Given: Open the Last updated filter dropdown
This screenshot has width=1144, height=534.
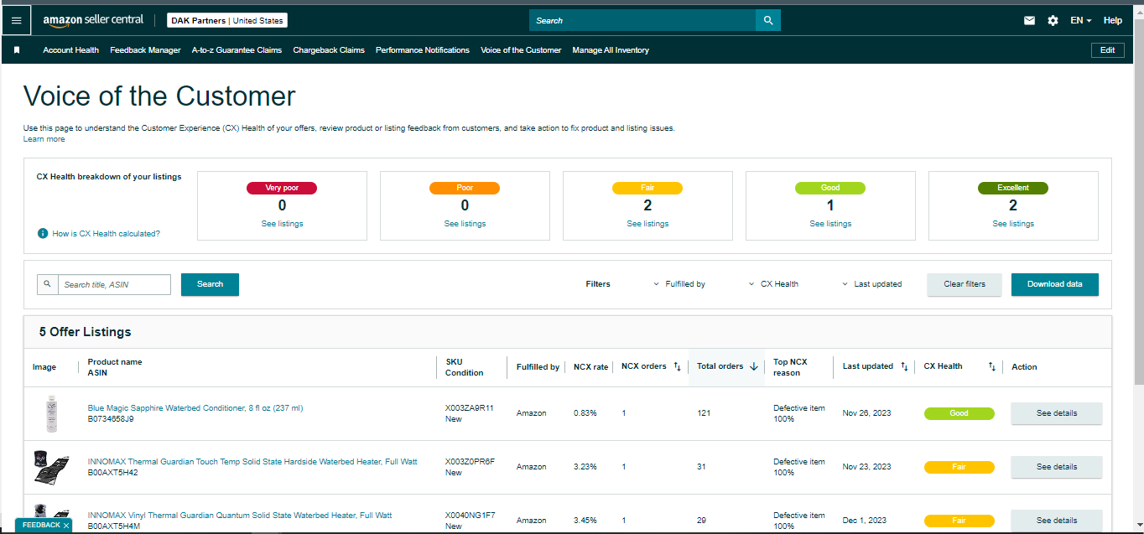Looking at the screenshot, I should (872, 284).
